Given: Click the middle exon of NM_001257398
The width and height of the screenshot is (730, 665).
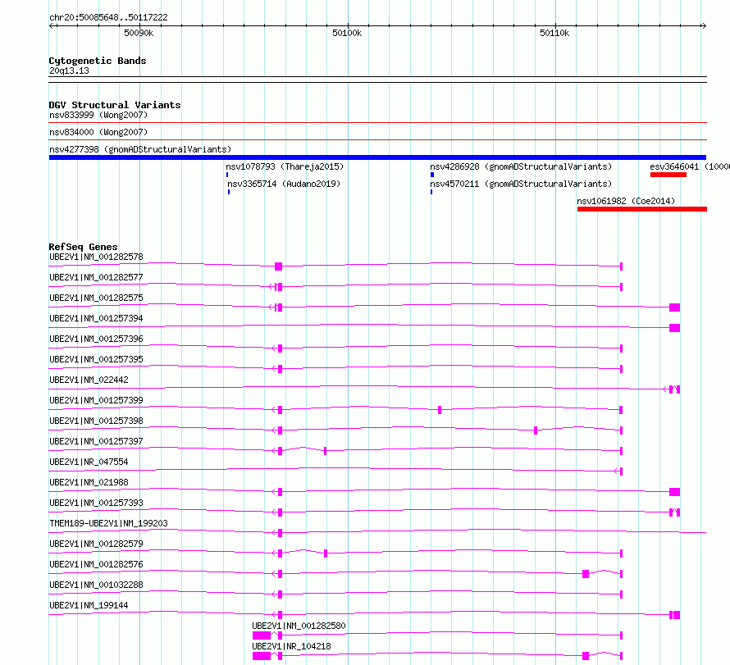Looking at the screenshot, I should coord(536,430).
